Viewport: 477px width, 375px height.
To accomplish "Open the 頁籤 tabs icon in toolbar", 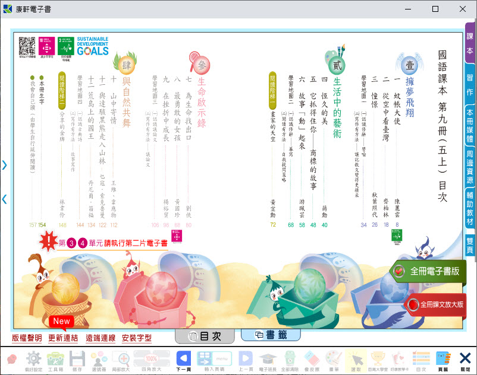I will [443, 359].
